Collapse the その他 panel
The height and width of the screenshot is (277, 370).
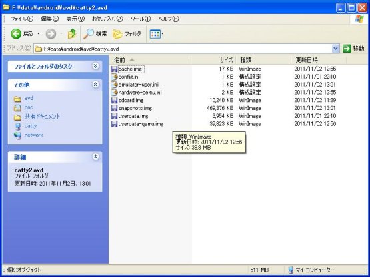click(x=95, y=85)
